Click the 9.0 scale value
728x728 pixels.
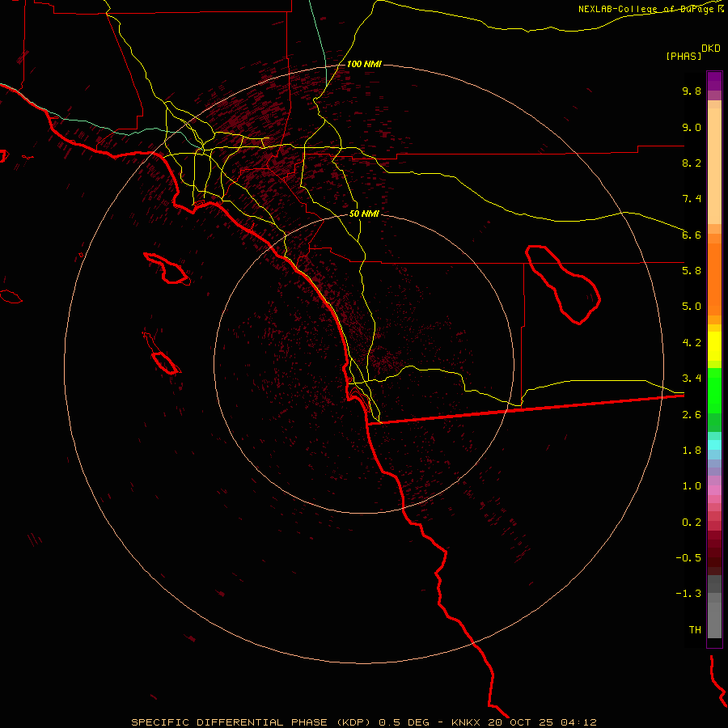(x=692, y=127)
